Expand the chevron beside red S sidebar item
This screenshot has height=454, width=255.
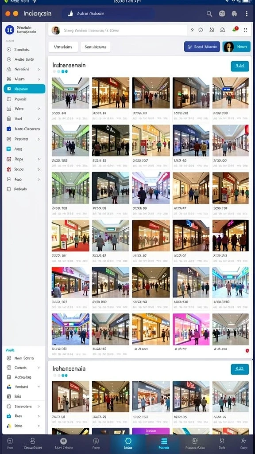39,169
